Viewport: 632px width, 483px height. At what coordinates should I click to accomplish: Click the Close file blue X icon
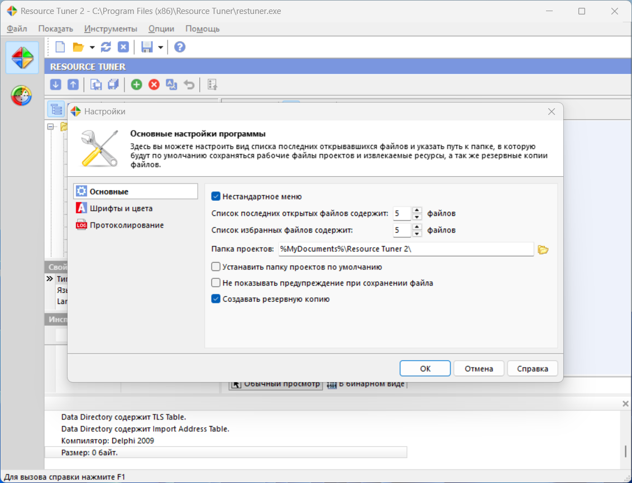click(123, 47)
